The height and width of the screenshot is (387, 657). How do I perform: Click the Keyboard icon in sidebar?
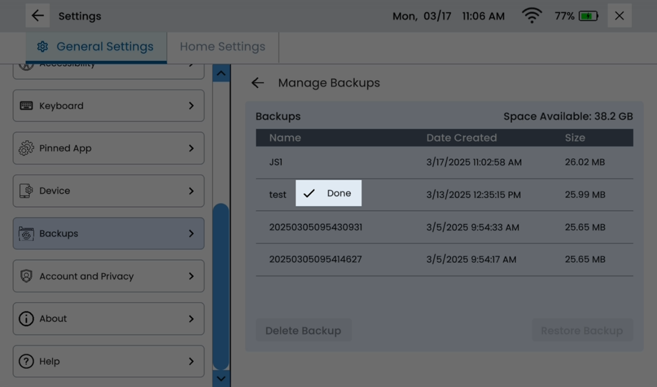(26, 106)
